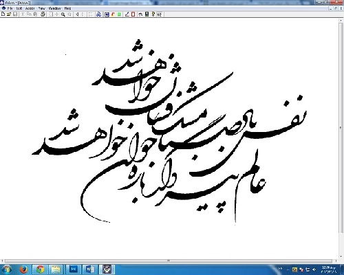Open the View menu
Image resolution: width=344 pixels, height=275 pixels.
[41, 8]
